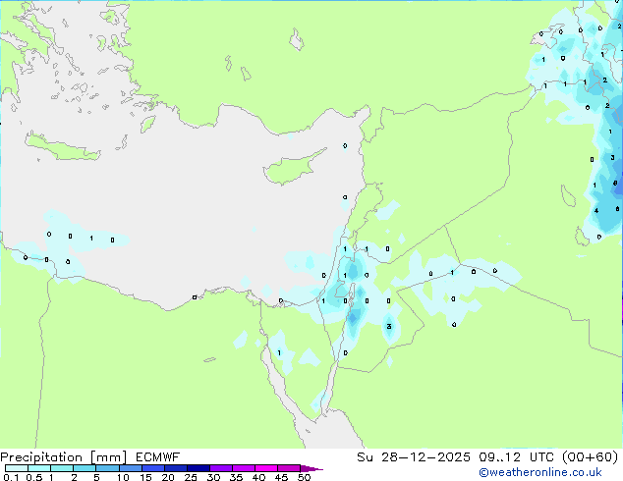Click the 30–35 mm purple legend swatch
This screenshot has height=481, width=623.
[221, 468]
